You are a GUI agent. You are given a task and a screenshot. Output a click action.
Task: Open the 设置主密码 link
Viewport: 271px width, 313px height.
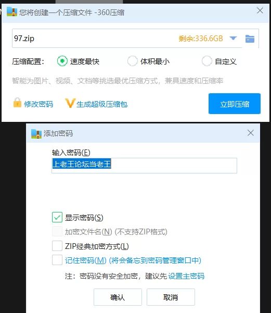pyautogui.click(x=186, y=276)
